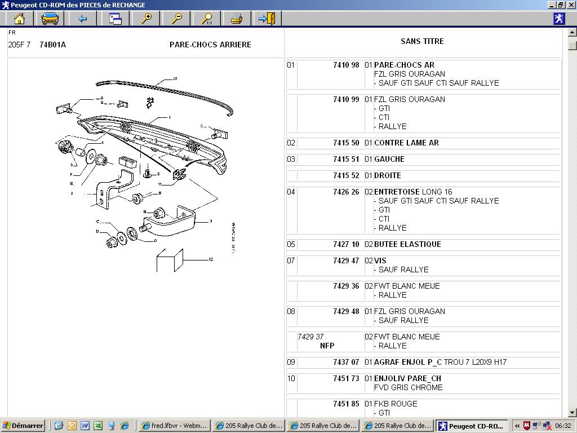Click the "ENJOLIV PARE_CH" description
The width and height of the screenshot is (577, 433).
pyautogui.click(x=408, y=378)
